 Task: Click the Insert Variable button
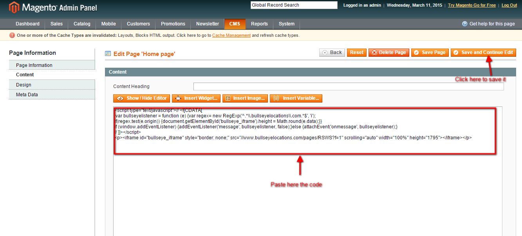pyautogui.click(x=296, y=98)
